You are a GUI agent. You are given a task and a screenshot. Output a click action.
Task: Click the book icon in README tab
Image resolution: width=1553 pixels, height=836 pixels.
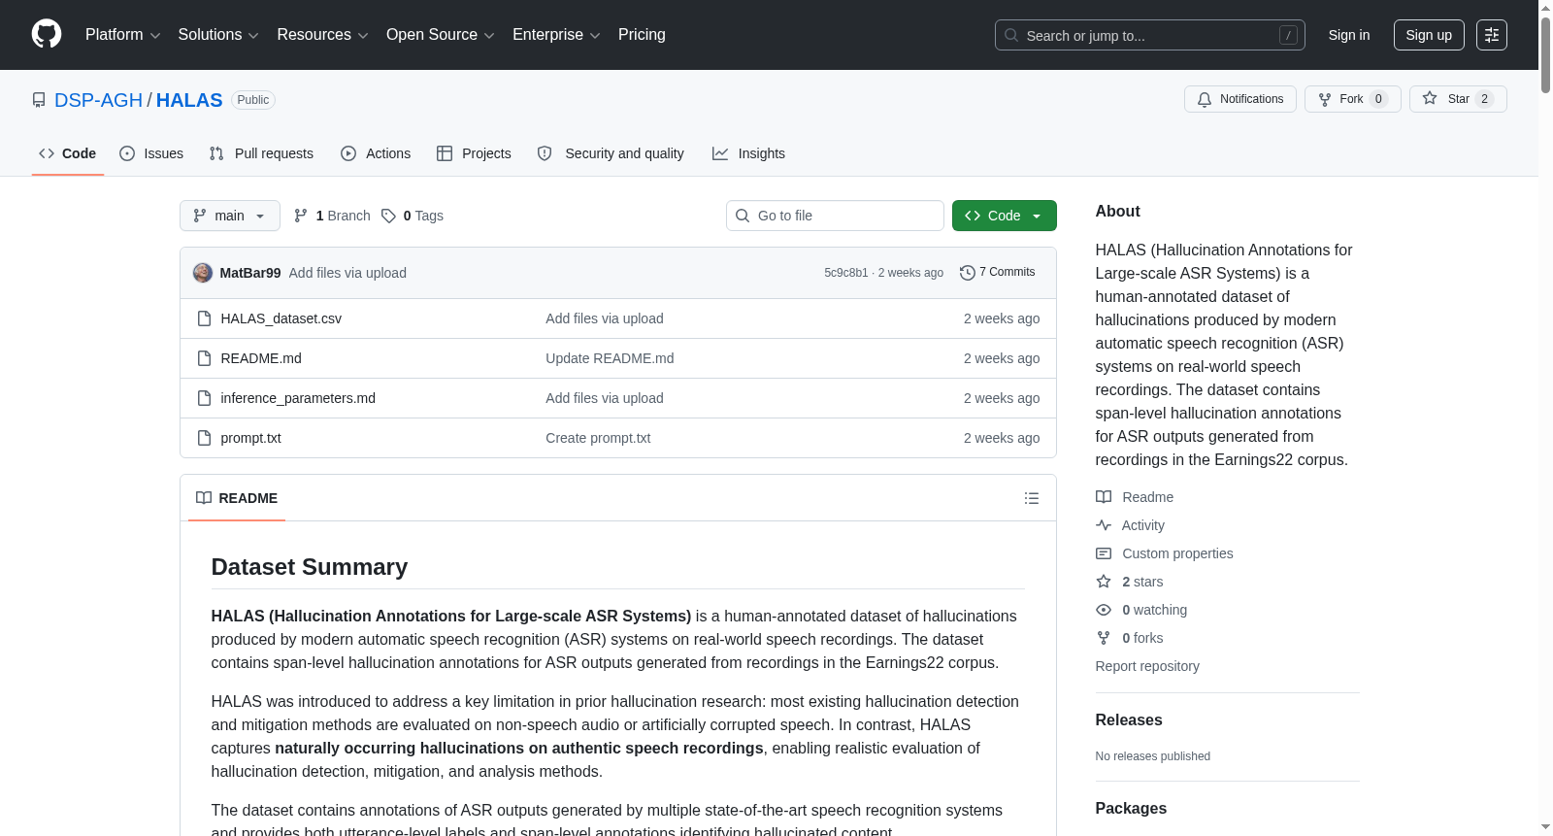click(204, 498)
